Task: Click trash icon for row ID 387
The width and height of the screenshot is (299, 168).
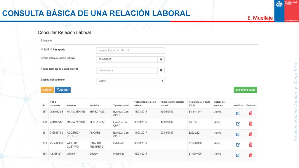Action: coord(251,113)
